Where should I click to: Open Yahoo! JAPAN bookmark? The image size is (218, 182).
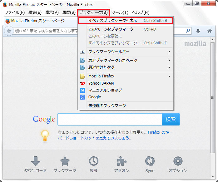tap(101, 83)
